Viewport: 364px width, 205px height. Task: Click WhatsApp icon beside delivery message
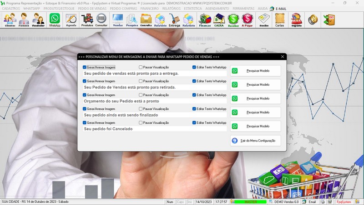235,71
